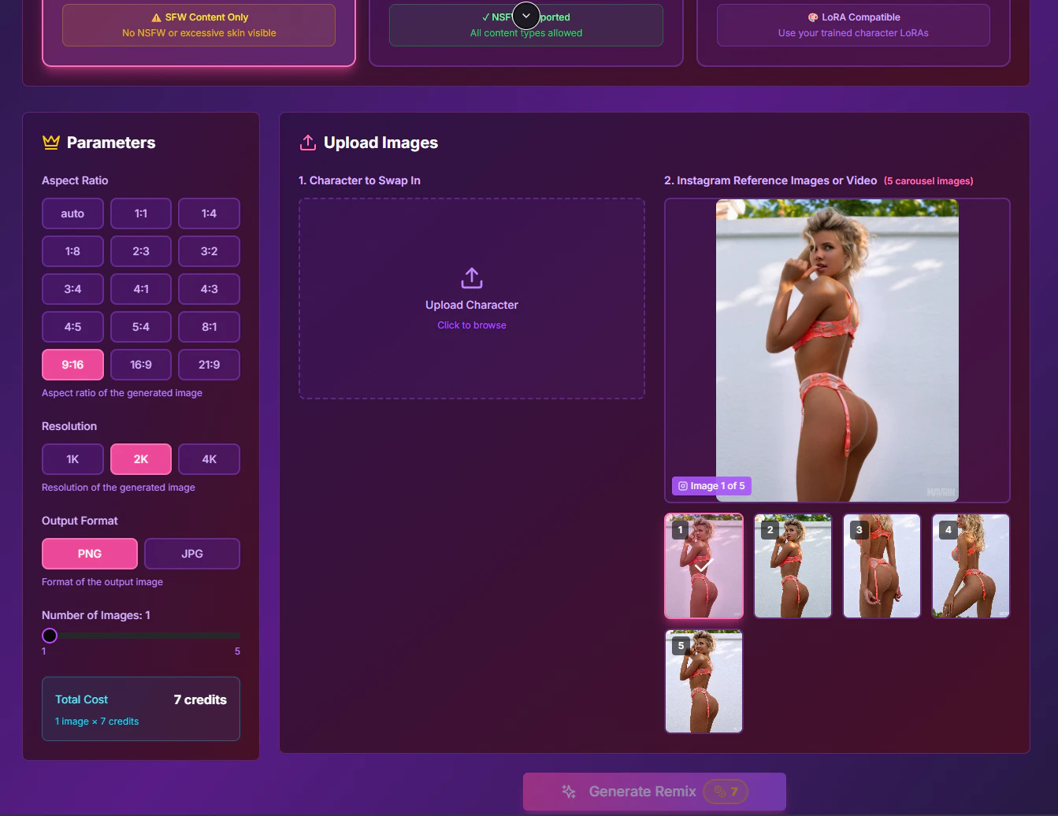The height and width of the screenshot is (816, 1058).
Task: Click the '(5 carousel images)' label
Action: (x=928, y=181)
